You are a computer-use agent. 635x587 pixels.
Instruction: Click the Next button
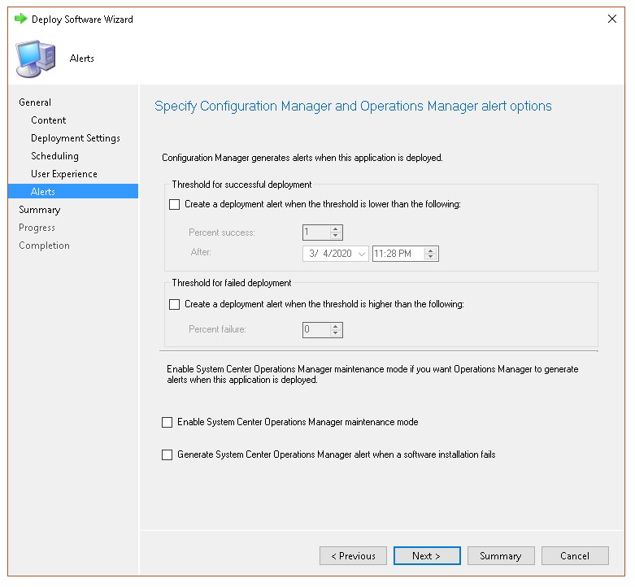pos(427,556)
